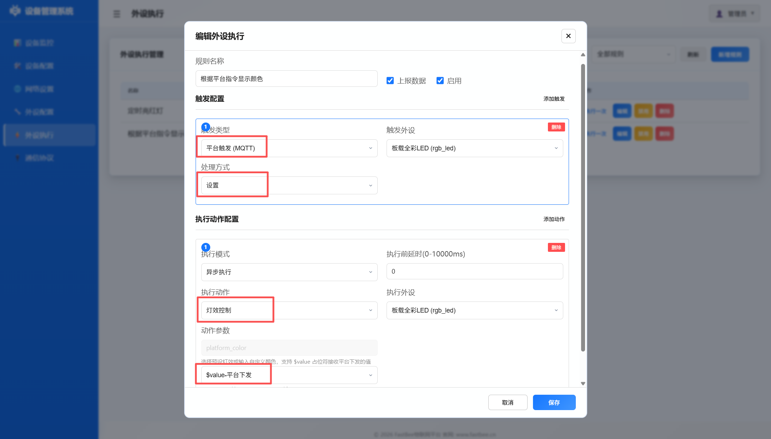Click the 添加动作 link
The width and height of the screenshot is (771, 439).
pos(554,219)
